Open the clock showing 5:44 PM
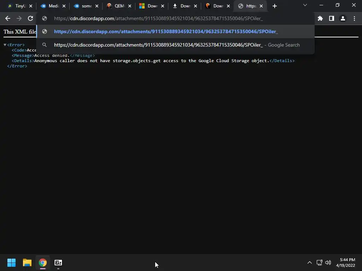The width and height of the screenshot is (362, 271). pos(346,263)
